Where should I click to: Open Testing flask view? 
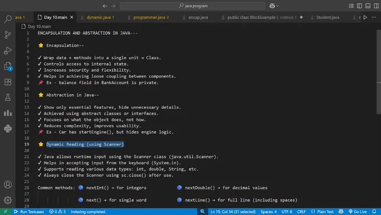pos(8,97)
